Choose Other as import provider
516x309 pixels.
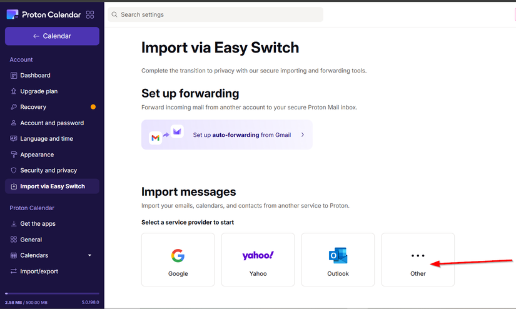click(x=418, y=260)
